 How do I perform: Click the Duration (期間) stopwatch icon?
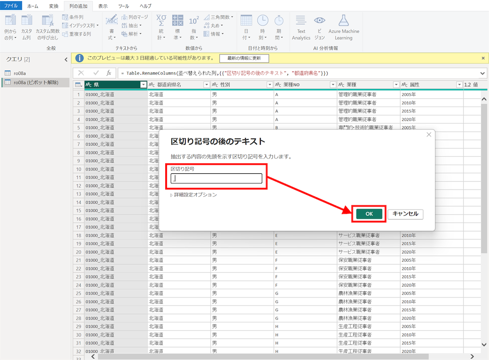[x=279, y=20]
